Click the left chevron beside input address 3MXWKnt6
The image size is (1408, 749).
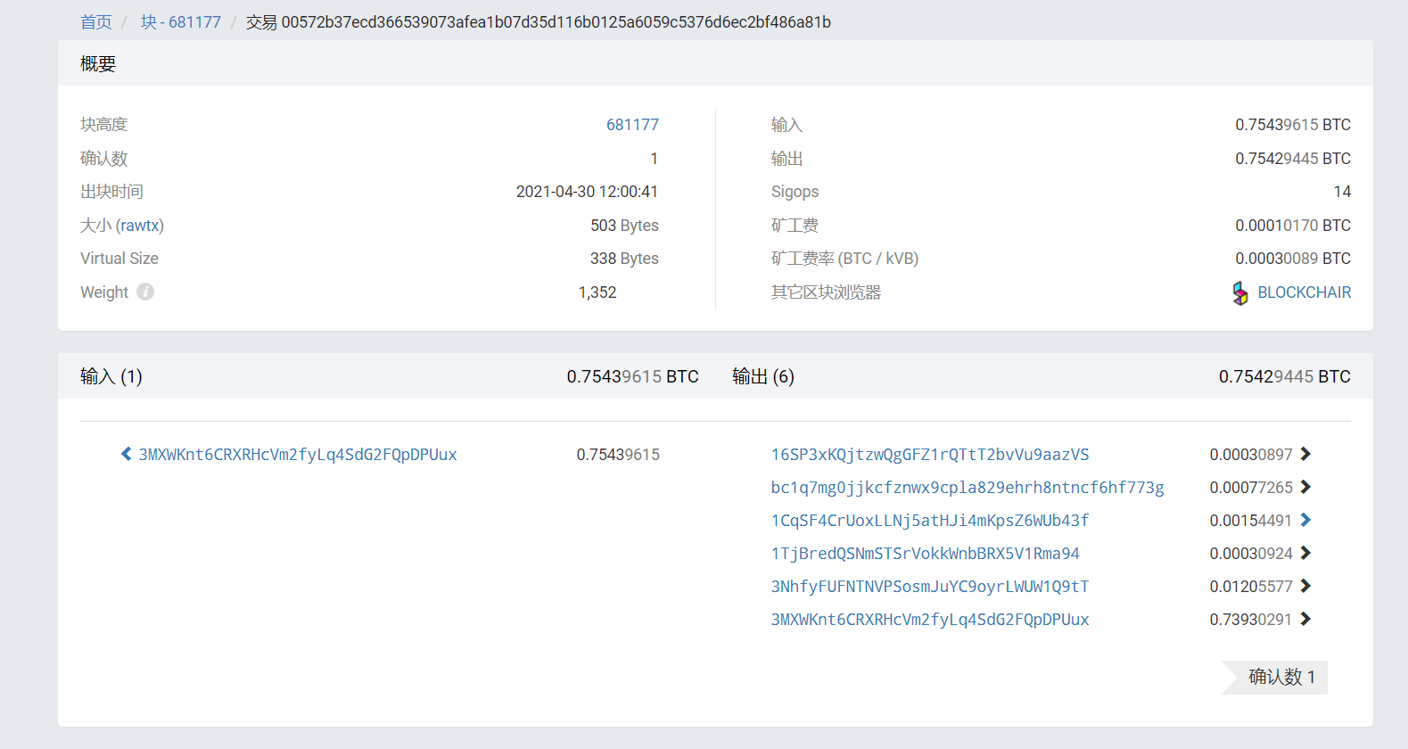tap(127, 454)
